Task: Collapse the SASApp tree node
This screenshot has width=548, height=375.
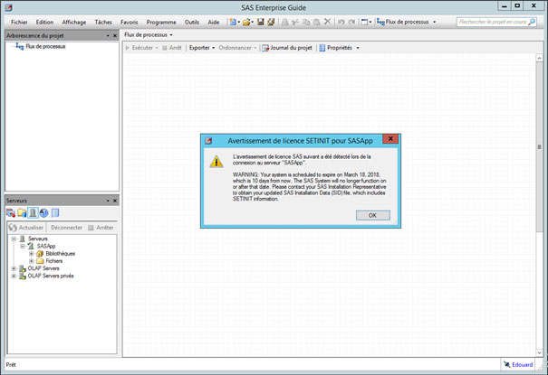Action: [x=23, y=246]
